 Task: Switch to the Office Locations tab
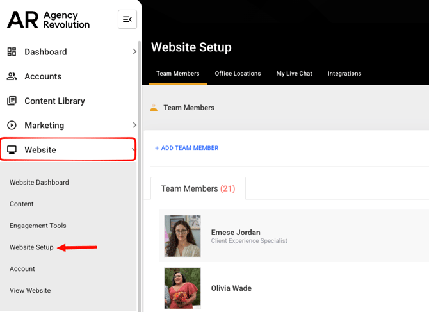pyautogui.click(x=238, y=74)
